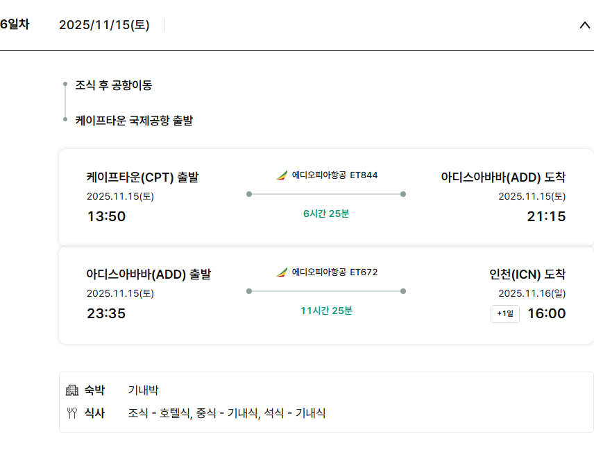Select the 아디스아바바(ADD) 출발 heading
This screenshot has height=461, width=594.
[x=148, y=275]
